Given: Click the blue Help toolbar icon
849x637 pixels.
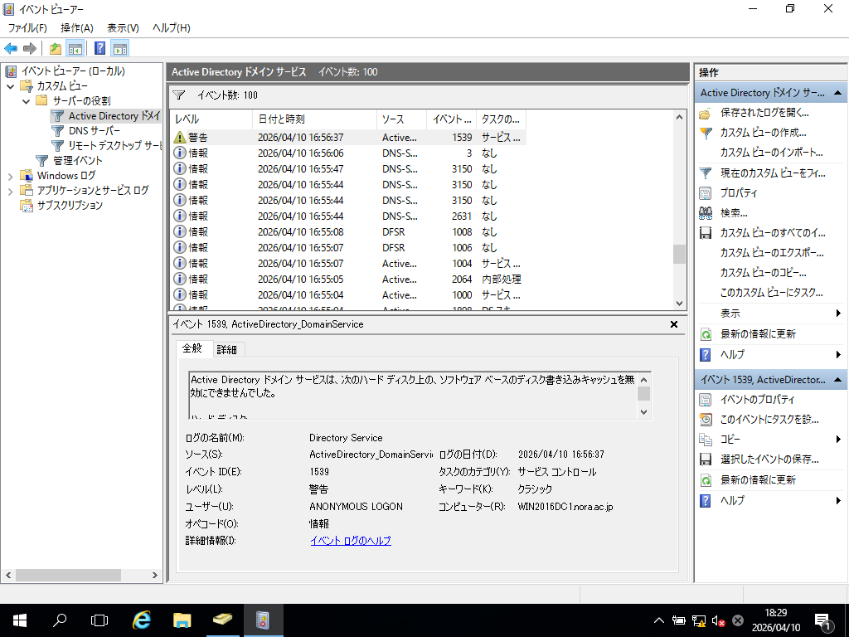Looking at the screenshot, I should pyautogui.click(x=100, y=49).
